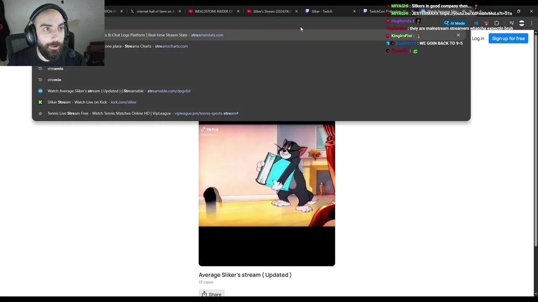Viewport: 538px width, 302px height.
Task: Close the WEALDSTONE RAIDER tab
Action: (238, 11)
